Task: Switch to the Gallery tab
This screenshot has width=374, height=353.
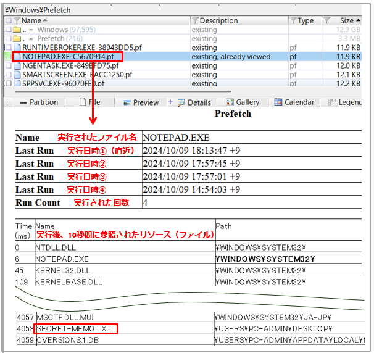Action: (243, 102)
